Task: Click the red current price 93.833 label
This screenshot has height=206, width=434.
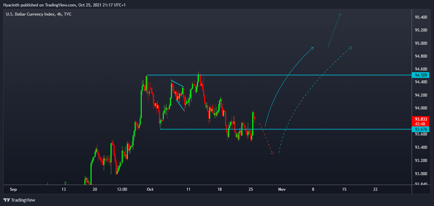Action: (420, 119)
